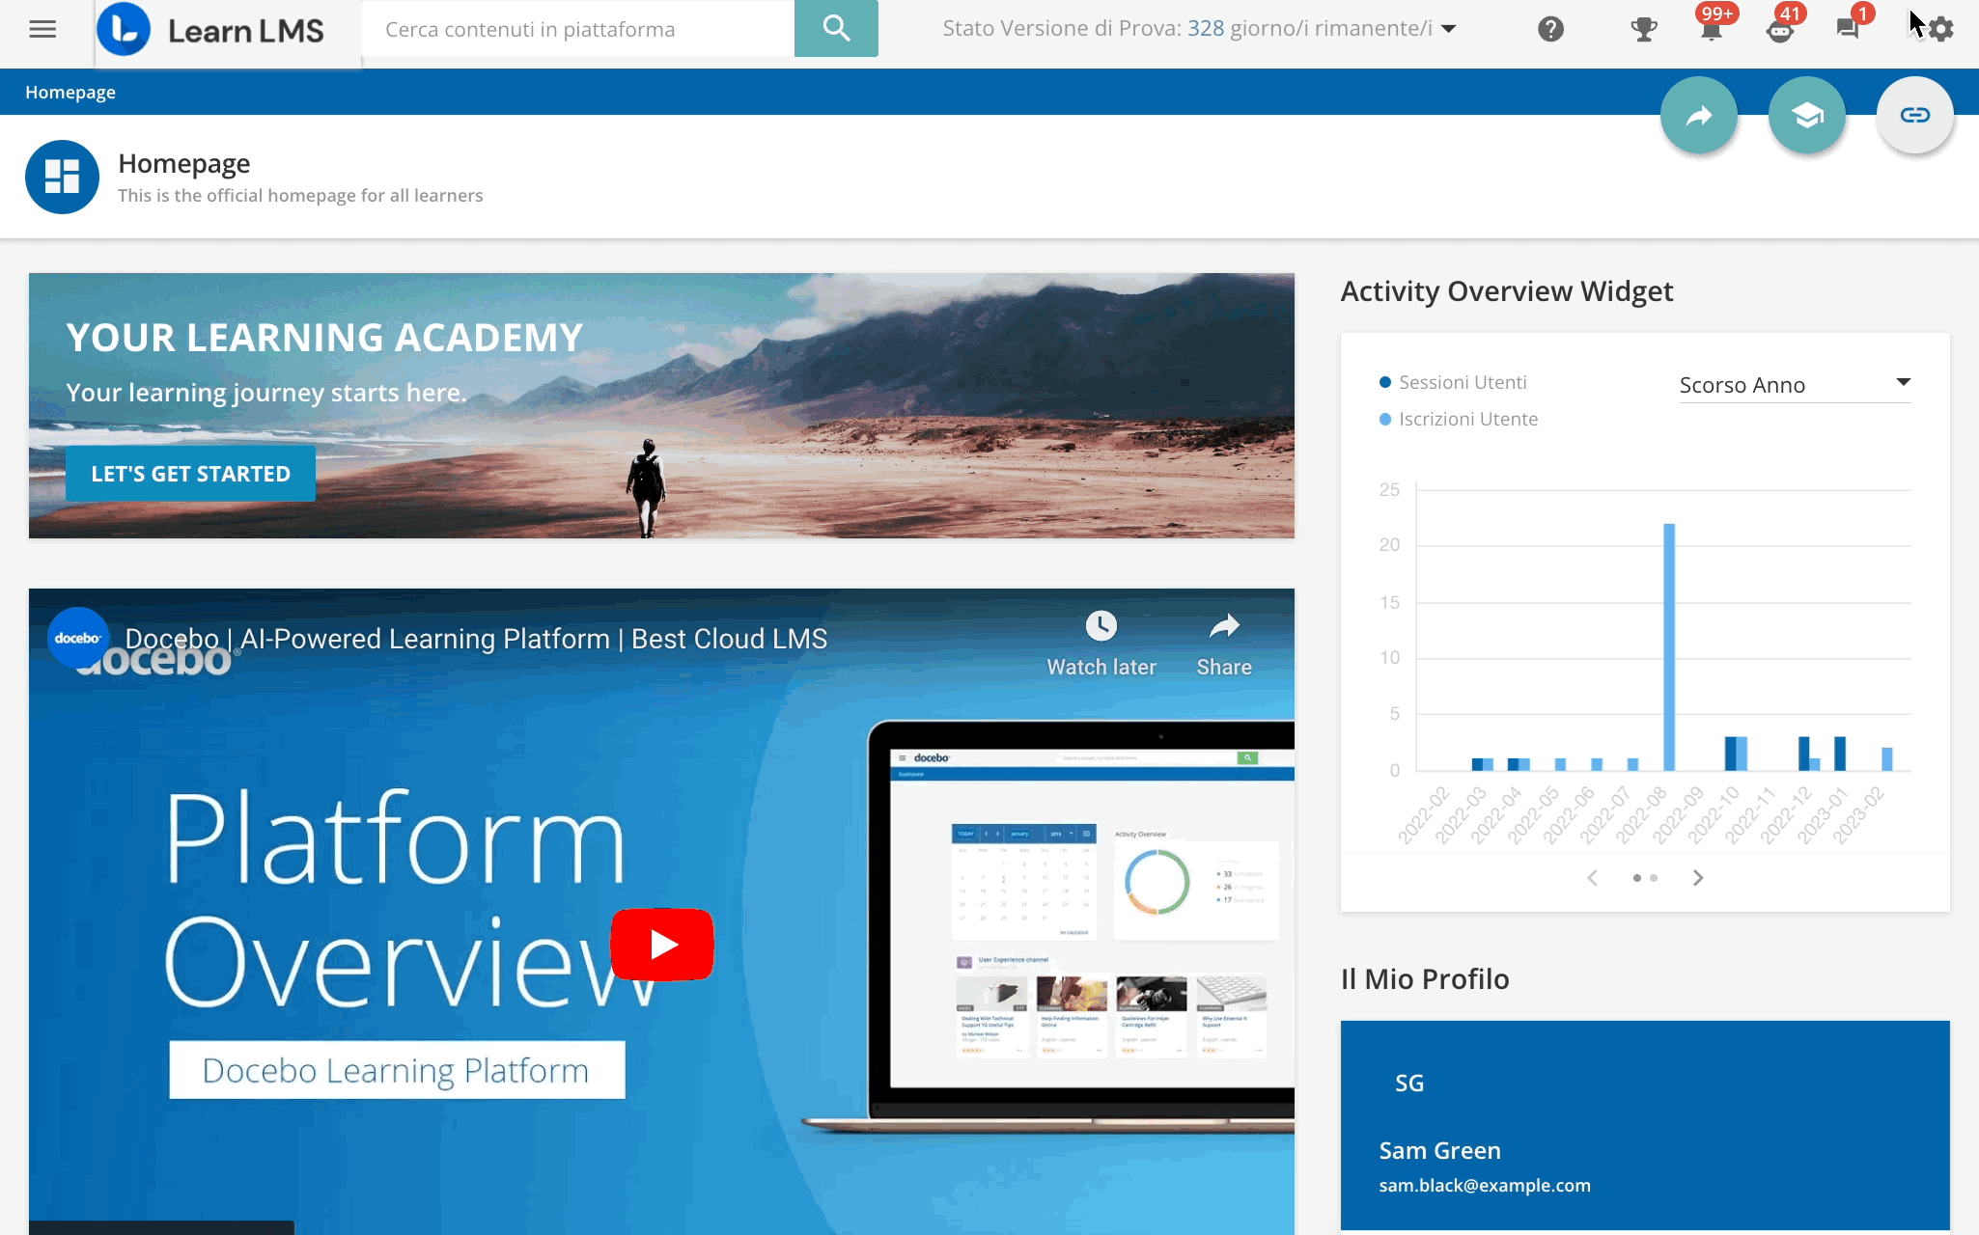1979x1235 pixels.
Task: Open the chat messages icon
Action: click(x=1848, y=29)
